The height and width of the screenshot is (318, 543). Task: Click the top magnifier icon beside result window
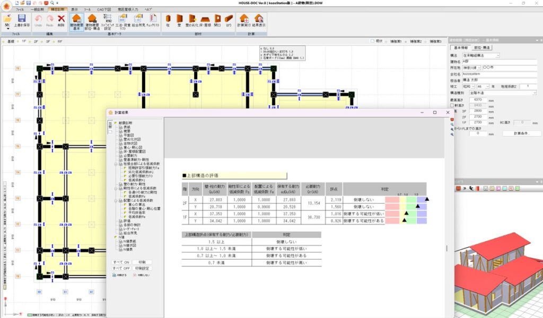452,124
